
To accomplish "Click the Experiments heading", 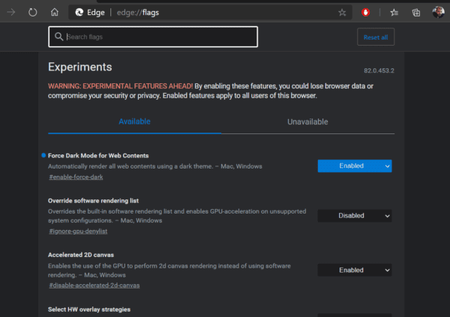I will 80,67.
